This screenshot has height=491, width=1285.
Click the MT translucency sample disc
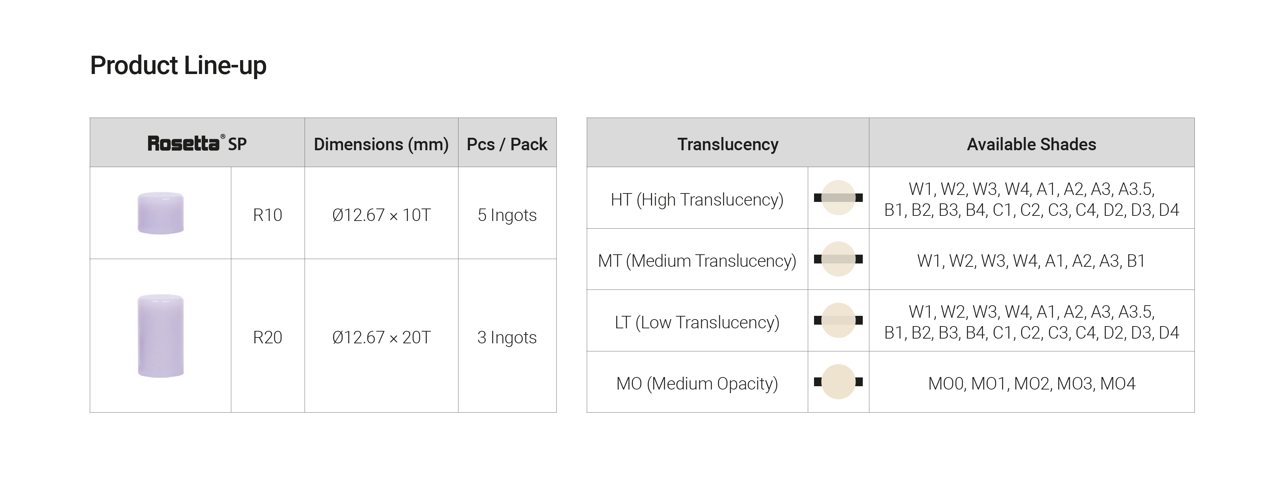[x=838, y=259]
